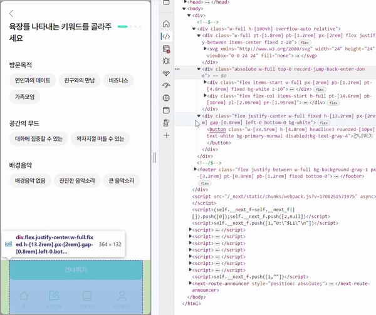Click the flex badge of the h-[13.2rem] div
Image resolution: width=376 pixels, height=315 pixels.
click(x=323, y=123)
